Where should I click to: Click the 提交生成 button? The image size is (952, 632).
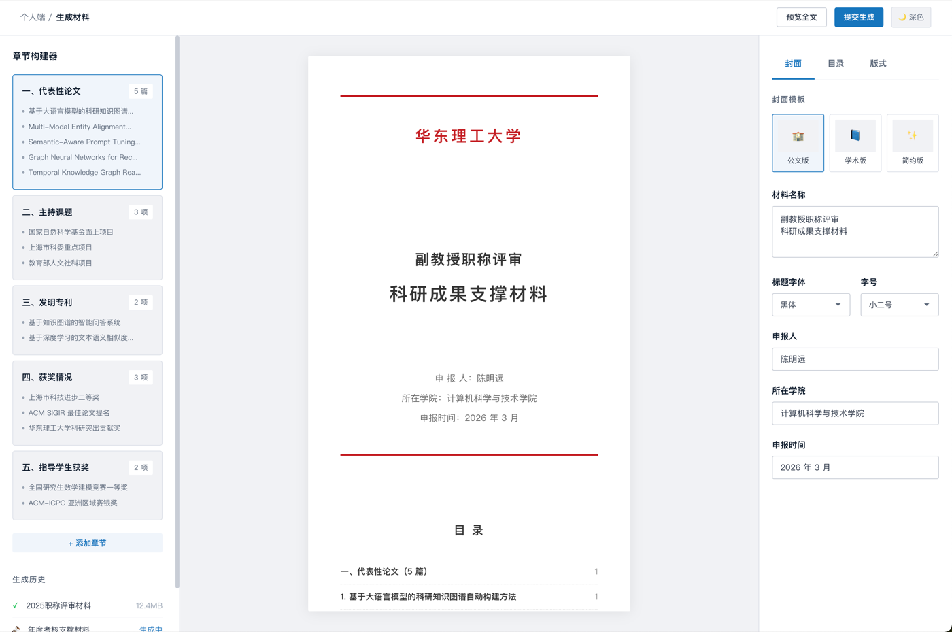point(858,17)
